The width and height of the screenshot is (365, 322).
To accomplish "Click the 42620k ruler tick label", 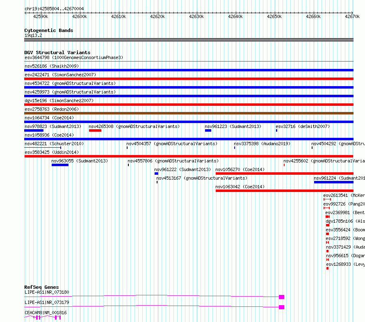I will 157,16.
